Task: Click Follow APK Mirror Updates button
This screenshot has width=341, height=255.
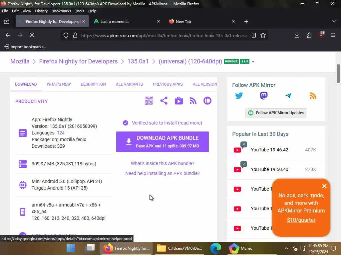Action: [x=276, y=113]
